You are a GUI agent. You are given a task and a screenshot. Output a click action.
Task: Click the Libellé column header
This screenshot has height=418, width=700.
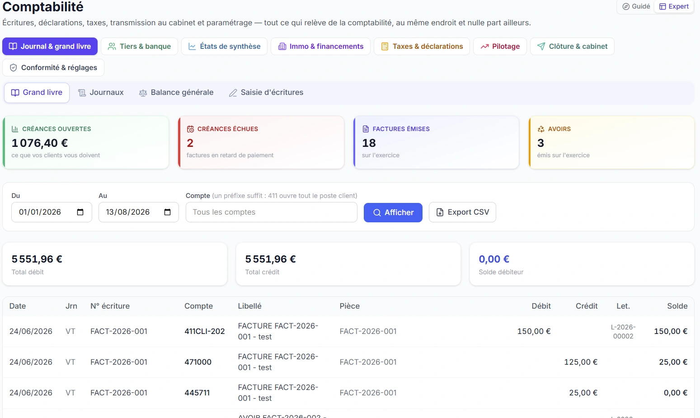pyautogui.click(x=250, y=306)
